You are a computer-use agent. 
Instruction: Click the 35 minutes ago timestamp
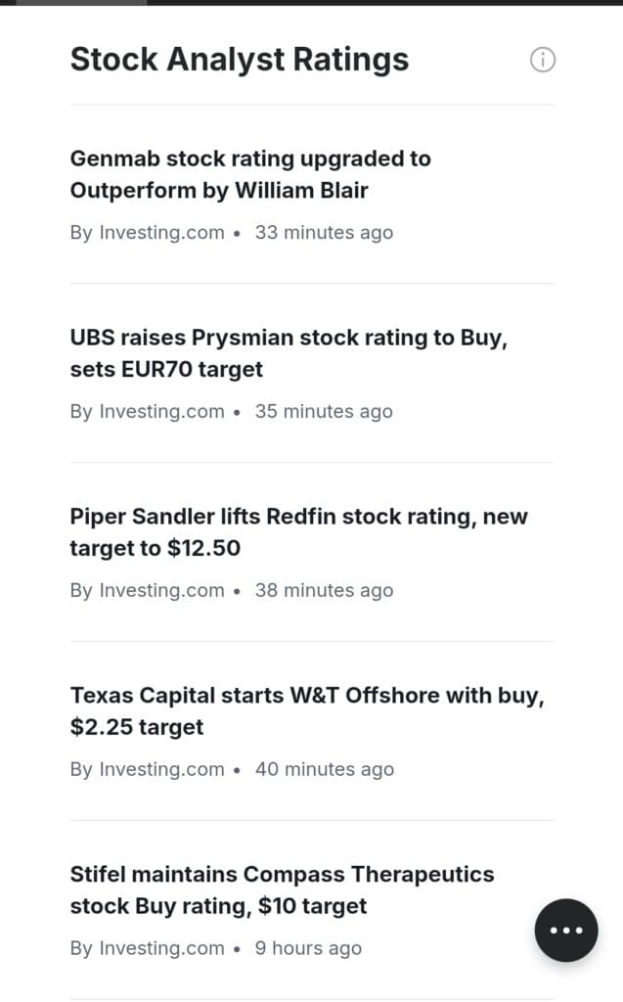[324, 412]
